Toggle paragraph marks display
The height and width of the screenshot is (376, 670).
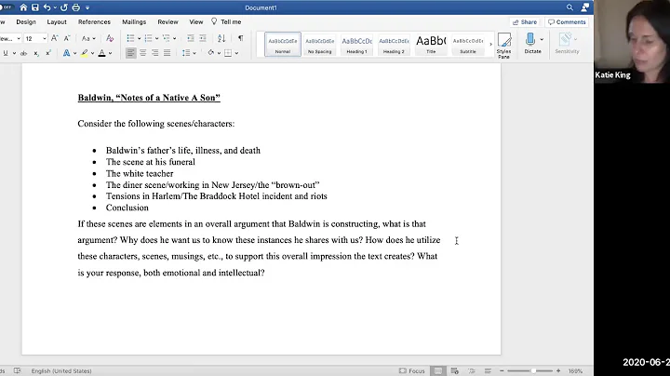point(241,38)
